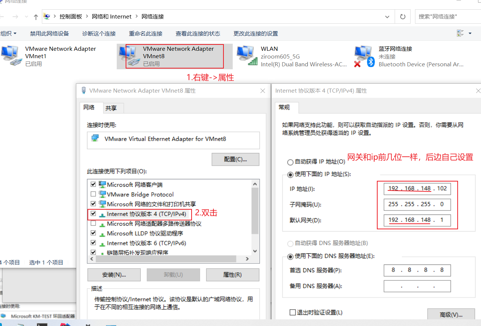This screenshot has height=326, width=481.
Task: Select Microsoft 网络适配器多路传送器协议 item icon
Action: 102,224
